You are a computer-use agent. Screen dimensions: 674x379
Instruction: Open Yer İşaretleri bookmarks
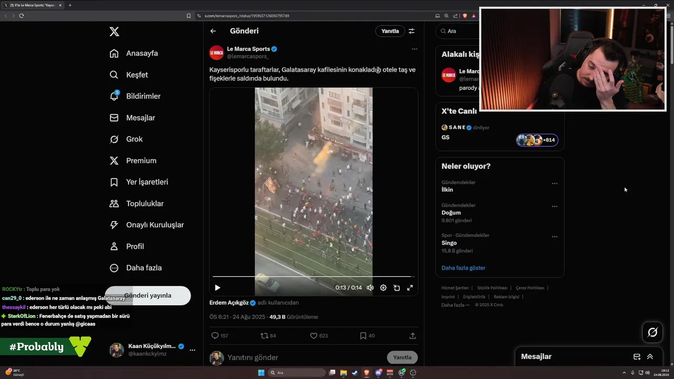(138, 182)
